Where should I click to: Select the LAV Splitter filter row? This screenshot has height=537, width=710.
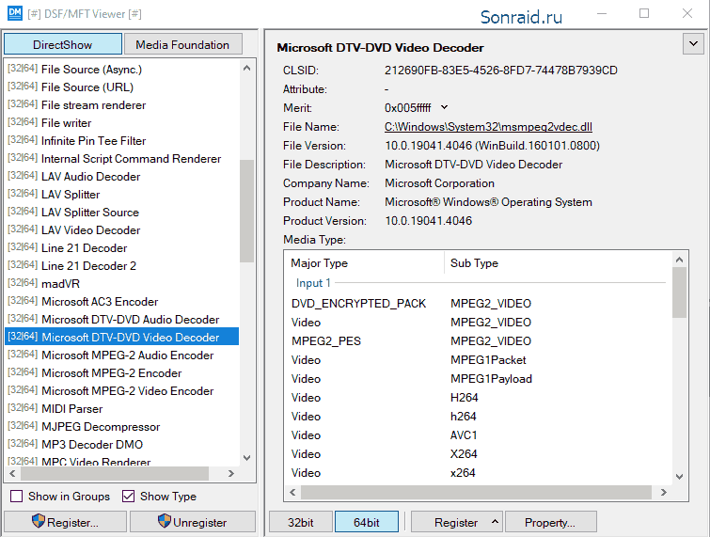tap(122, 195)
